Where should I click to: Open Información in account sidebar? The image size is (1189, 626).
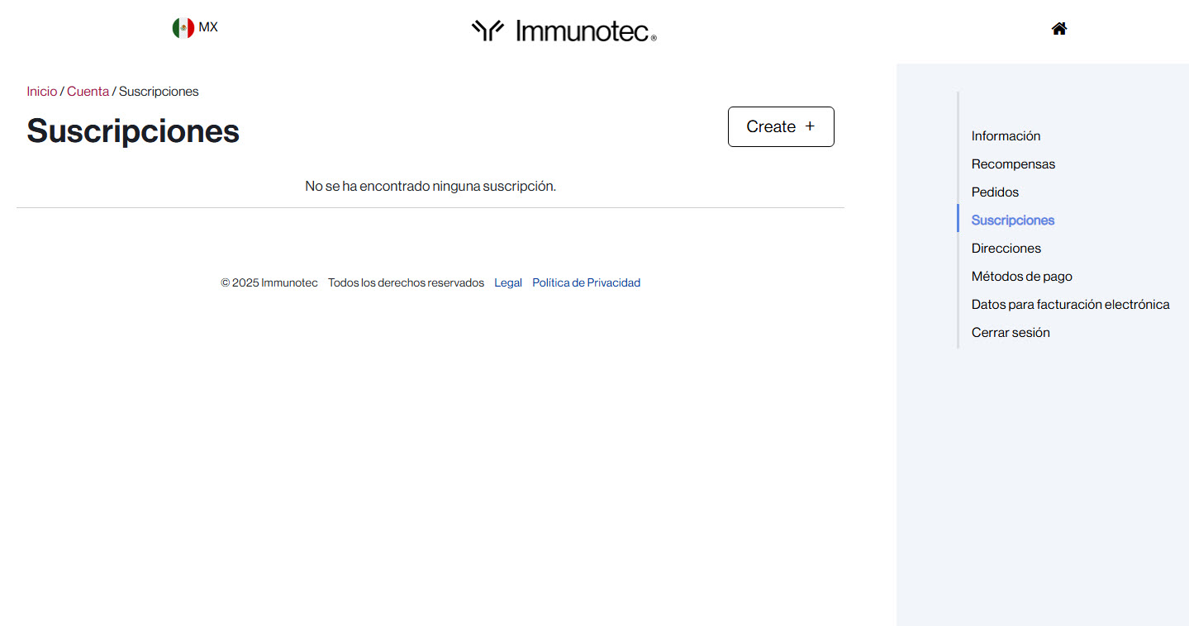[1006, 136]
